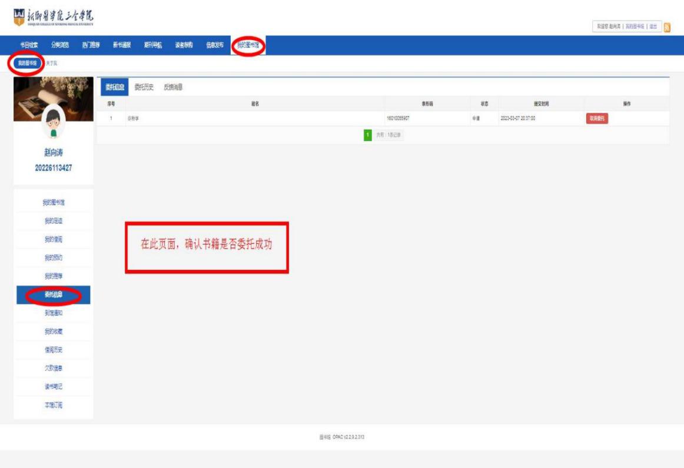Go to 新书通报 navigation item
This screenshot has height=468, width=684.
(122, 45)
